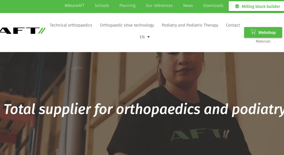The height and width of the screenshot is (155, 284).
Task: Open the Planning link
Action: 127,6
